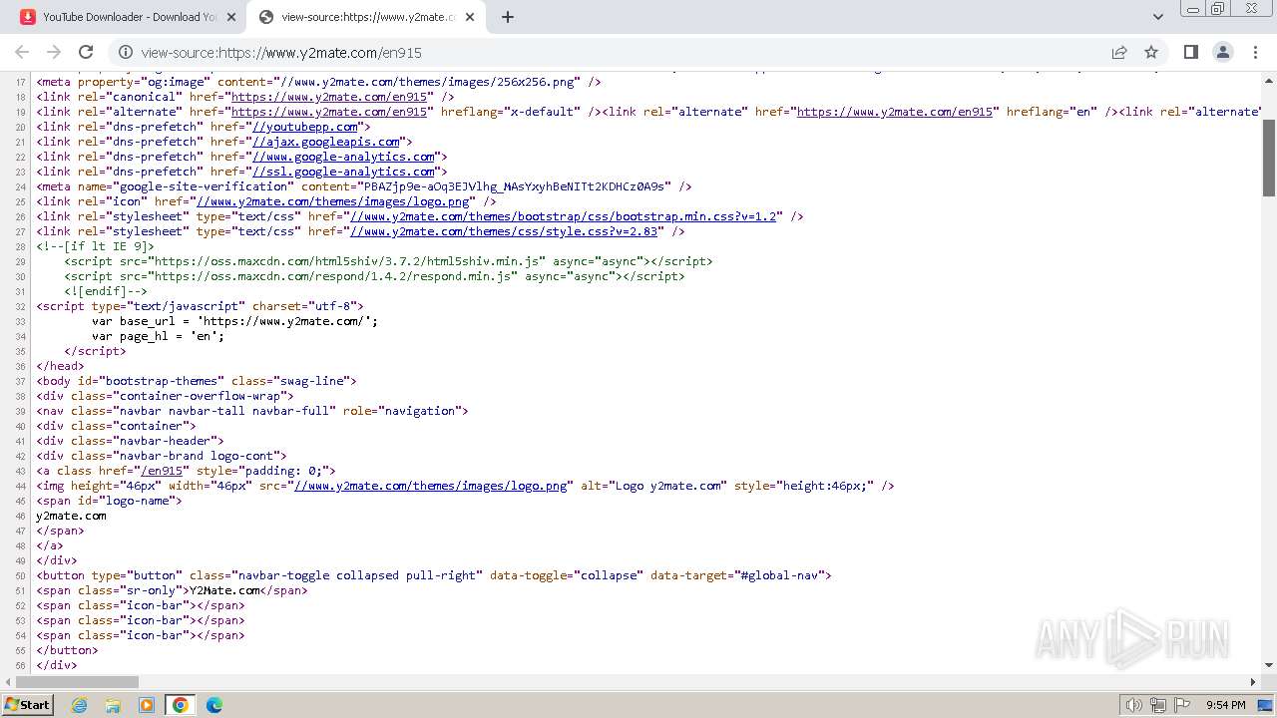Focus the address bar URL field
This screenshot has height=718, width=1277.
pos(619,52)
